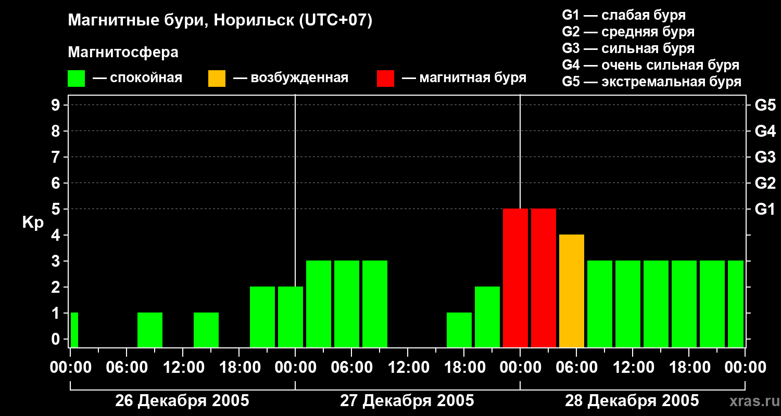Click the red bar starting at midnight 28 Декабря
Viewport: 781px width, 416px height.
[x=544, y=278]
